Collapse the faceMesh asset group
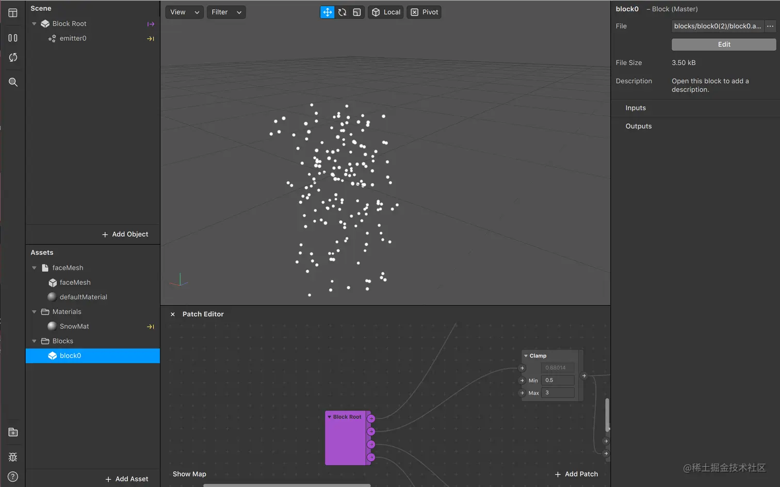Image resolution: width=780 pixels, height=487 pixels. click(34, 268)
